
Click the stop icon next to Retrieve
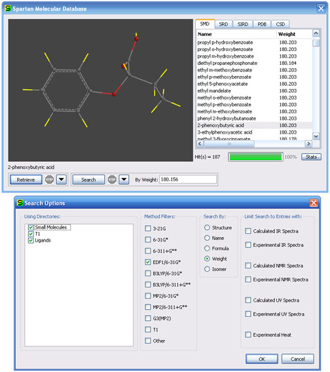click(49, 179)
